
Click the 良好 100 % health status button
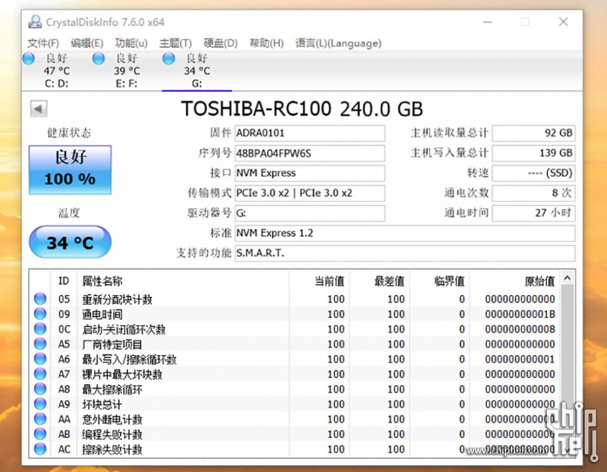(70, 169)
